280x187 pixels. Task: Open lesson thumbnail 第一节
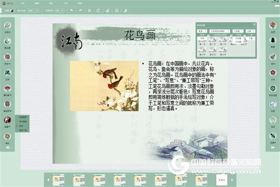click(x=202, y=41)
